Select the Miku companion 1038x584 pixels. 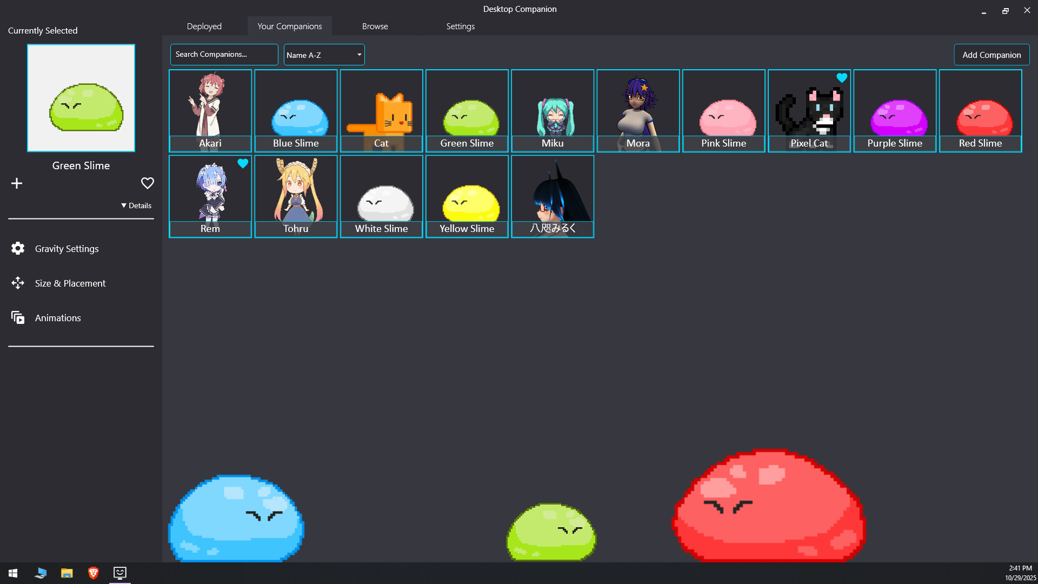click(x=552, y=110)
